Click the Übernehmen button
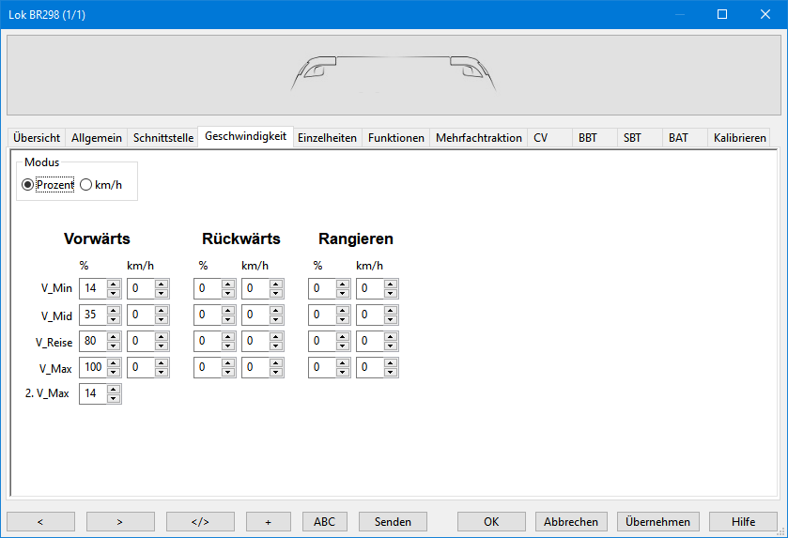Image resolution: width=788 pixels, height=538 pixels. (657, 522)
